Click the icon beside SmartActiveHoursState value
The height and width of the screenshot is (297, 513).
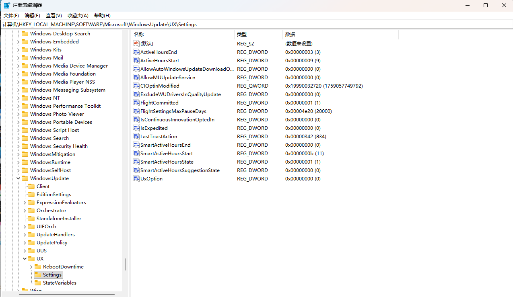click(136, 162)
